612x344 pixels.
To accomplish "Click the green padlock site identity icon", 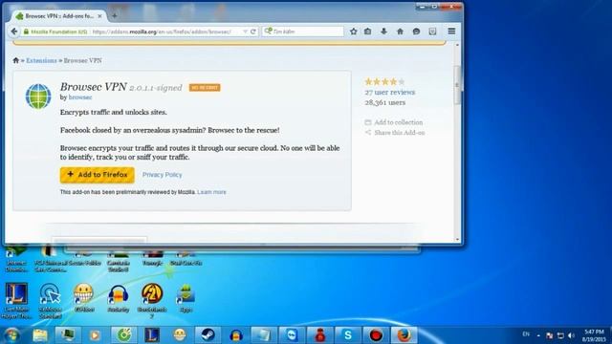I will 26,32.
